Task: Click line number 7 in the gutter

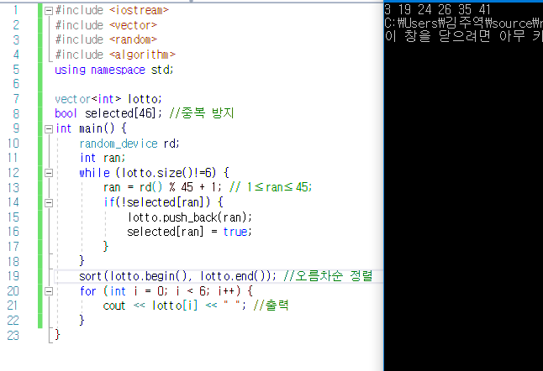Action: click(16, 99)
